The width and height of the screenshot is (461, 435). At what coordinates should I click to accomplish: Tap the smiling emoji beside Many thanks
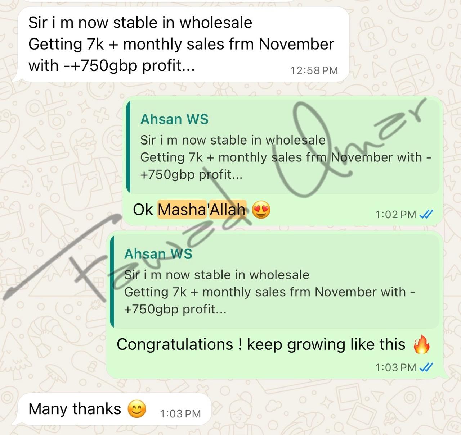pos(137,409)
